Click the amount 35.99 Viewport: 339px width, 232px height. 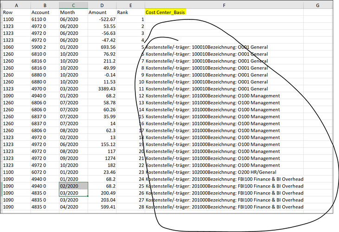pos(102,117)
